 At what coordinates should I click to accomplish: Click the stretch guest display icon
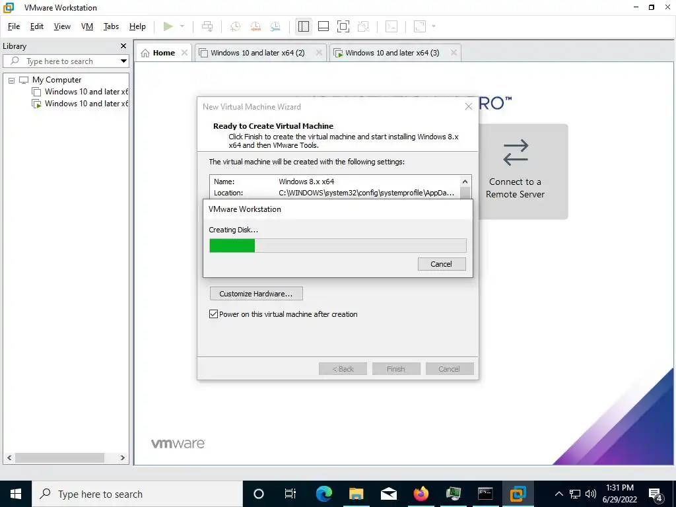(420, 26)
